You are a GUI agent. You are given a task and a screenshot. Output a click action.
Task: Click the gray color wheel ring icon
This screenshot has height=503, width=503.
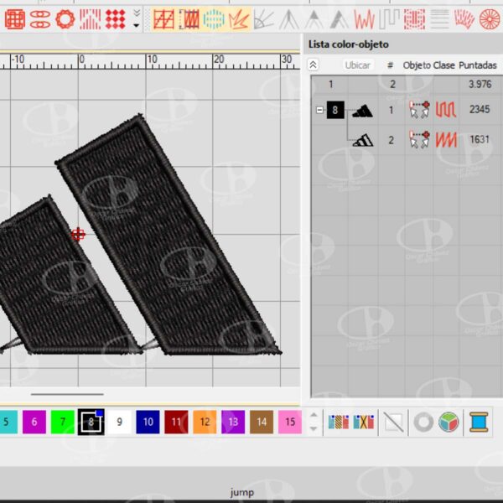(x=423, y=422)
